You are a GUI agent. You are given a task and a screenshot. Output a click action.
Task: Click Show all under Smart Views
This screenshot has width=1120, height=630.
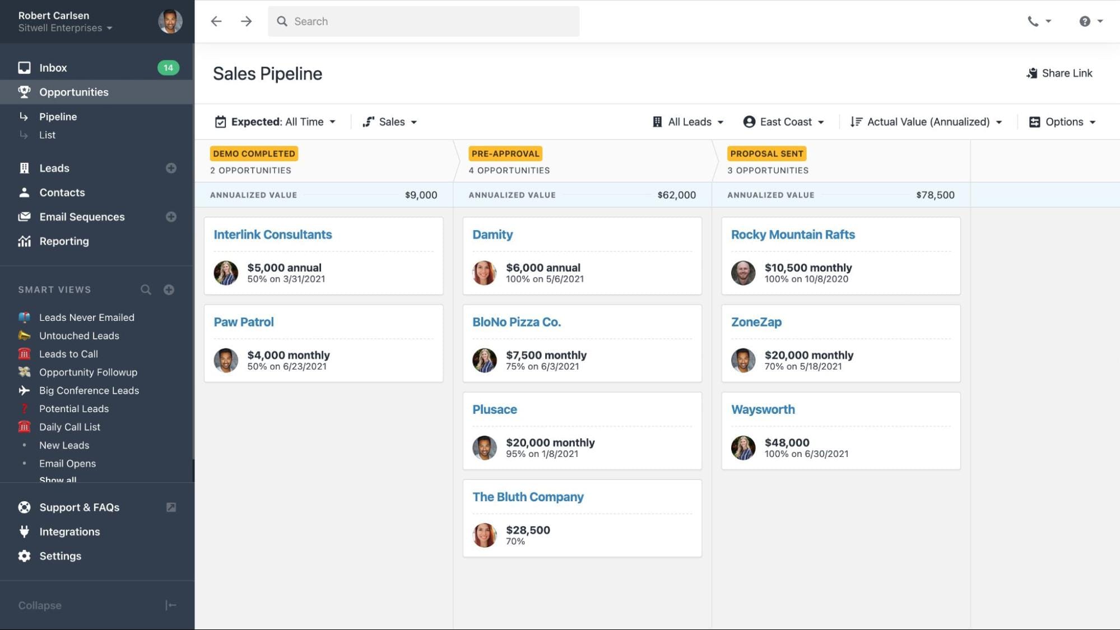point(58,480)
